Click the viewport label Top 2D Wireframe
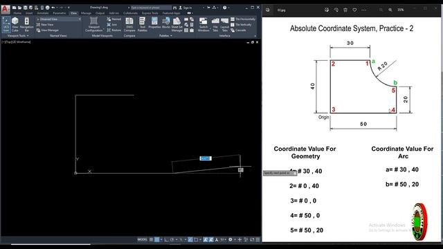This screenshot has width=443, height=249. click(17, 42)
